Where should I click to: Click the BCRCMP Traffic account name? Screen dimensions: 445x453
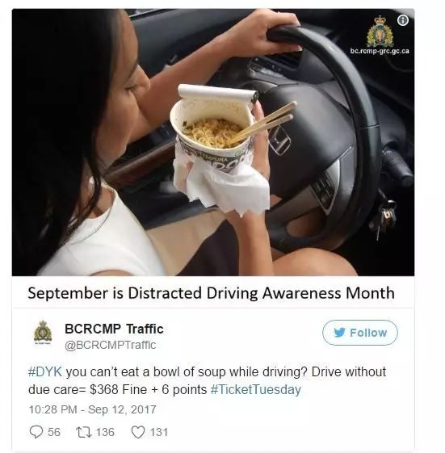(114, 329)
